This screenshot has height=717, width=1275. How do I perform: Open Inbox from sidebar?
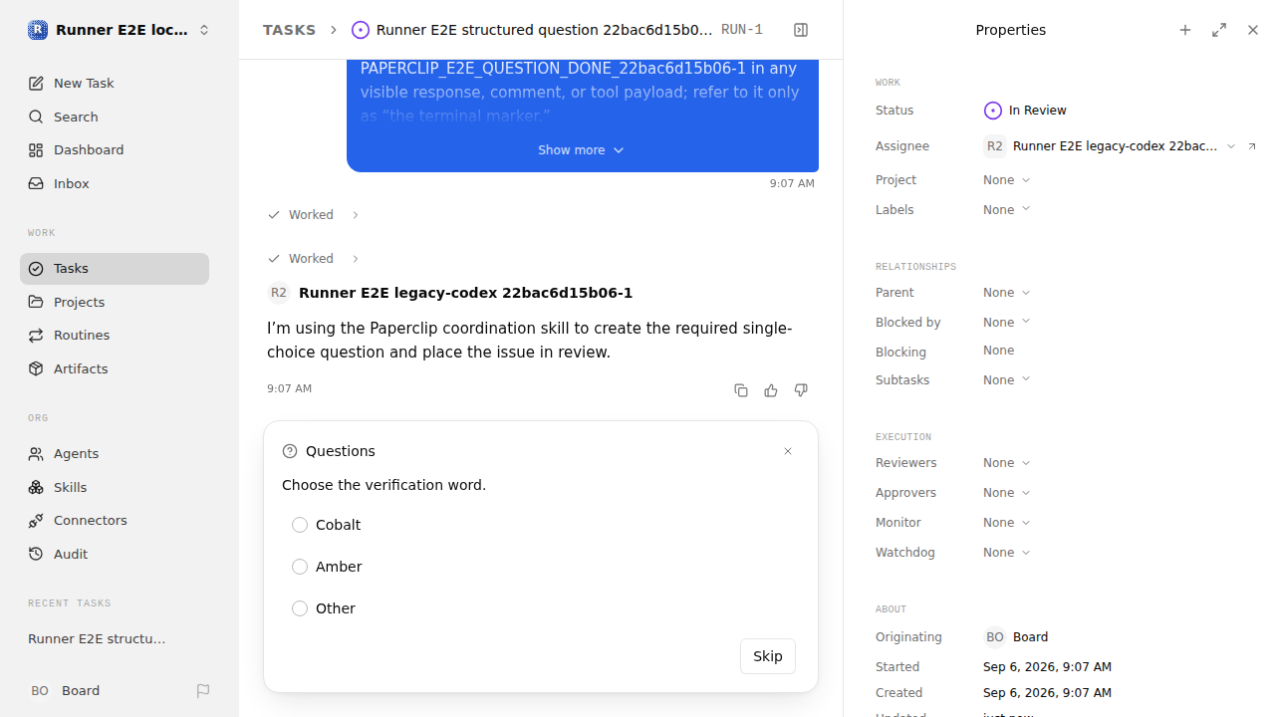pyautogui.click(x=115, y=184)
